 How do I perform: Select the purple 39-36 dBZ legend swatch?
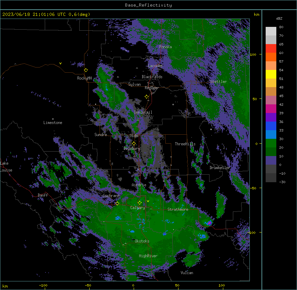[271, 117]
